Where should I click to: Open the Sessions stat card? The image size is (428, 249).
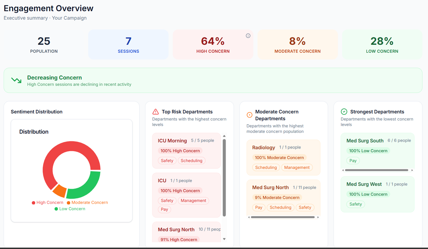coord(128,44)
